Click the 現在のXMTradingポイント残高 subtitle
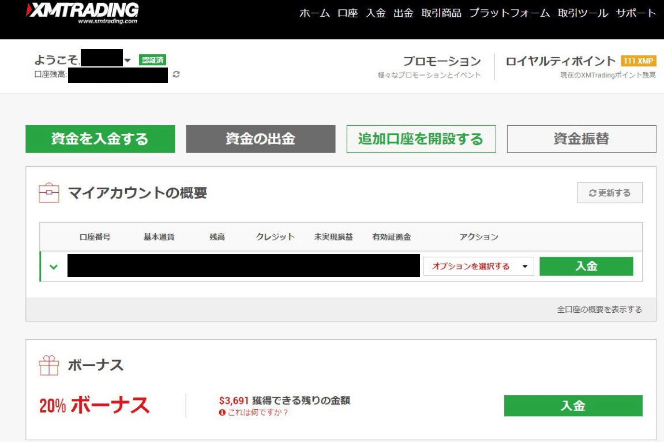 [608, 75]
